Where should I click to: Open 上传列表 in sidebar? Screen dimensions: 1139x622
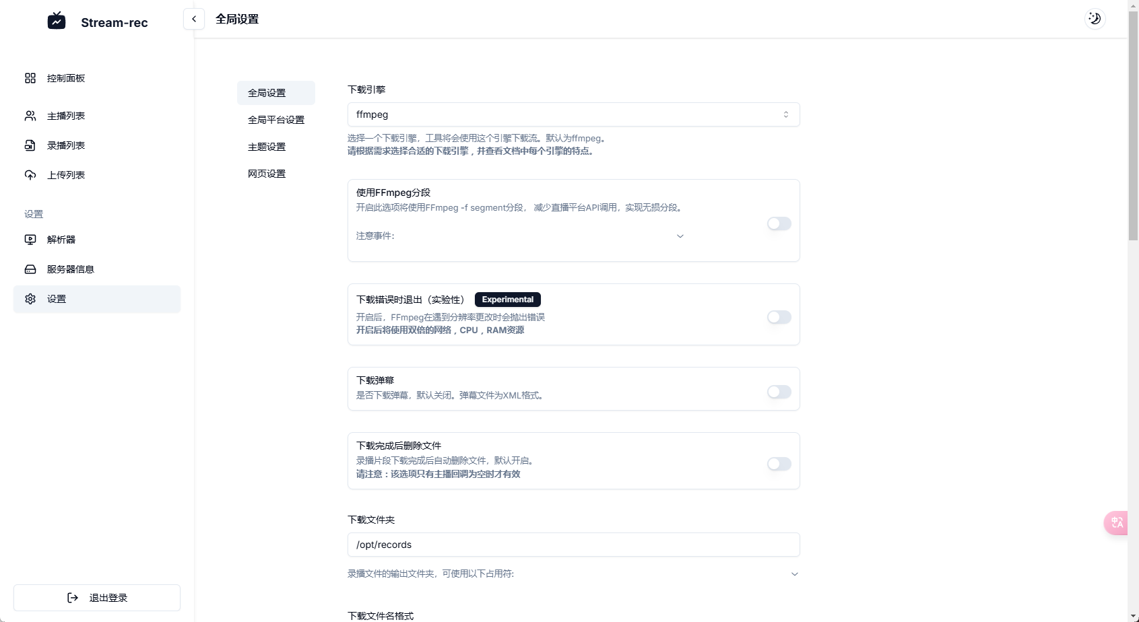pyautogui.click(x=97, y=175)
